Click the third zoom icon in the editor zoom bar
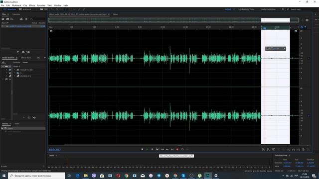 coord(273,149)
